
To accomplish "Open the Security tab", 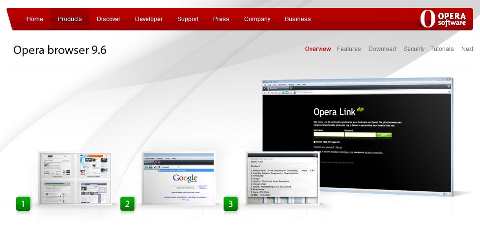I will 414,49.
